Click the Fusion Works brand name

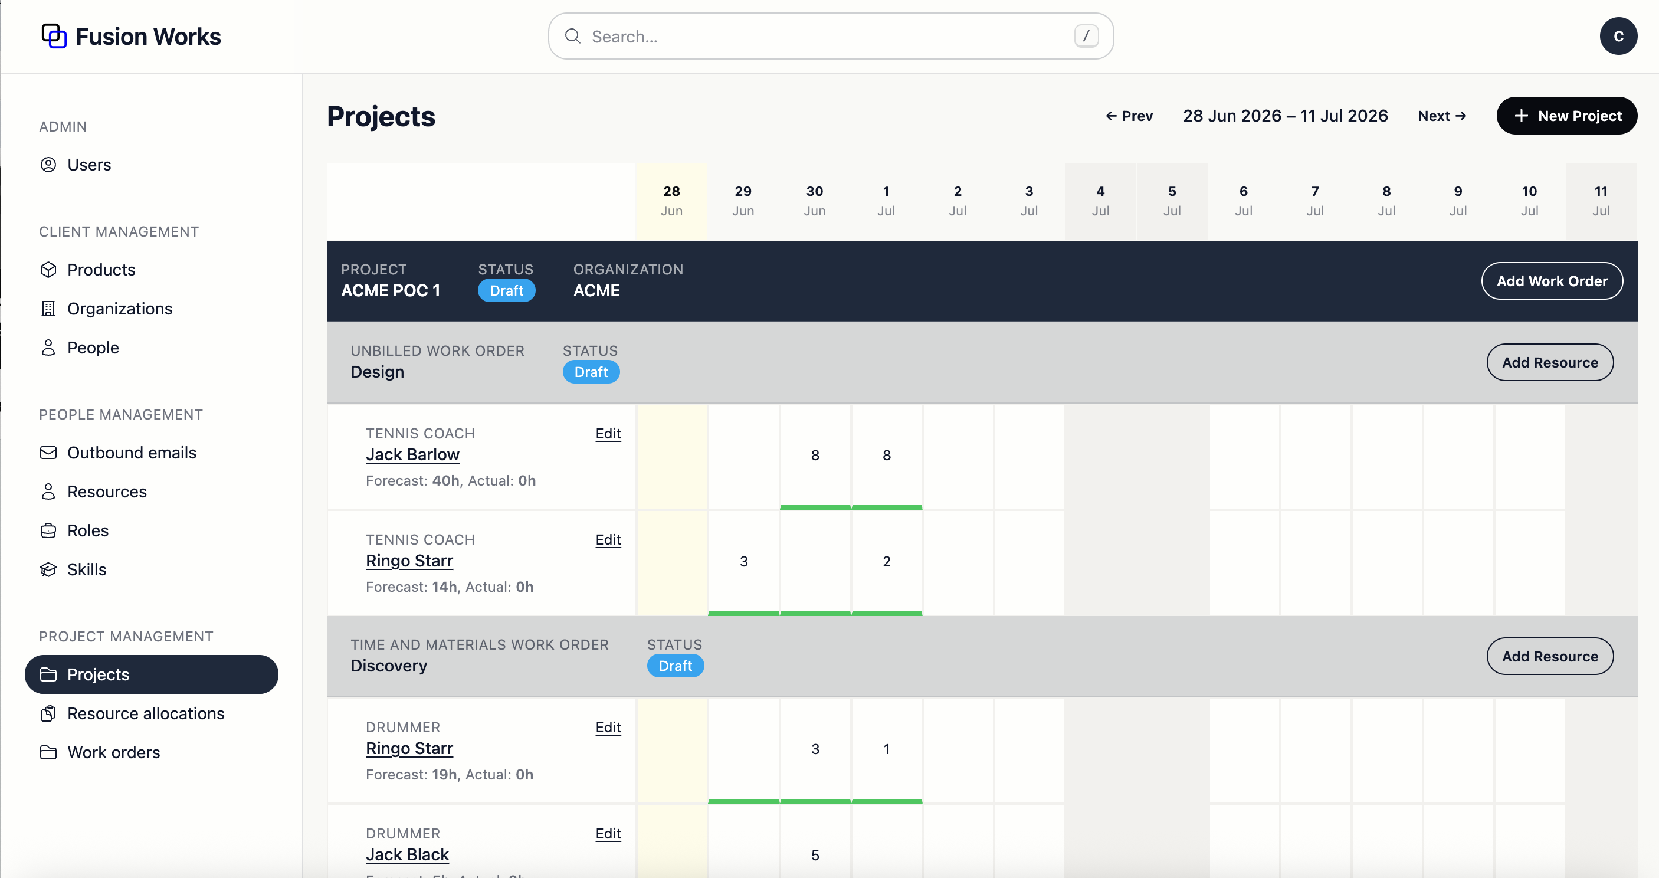(x=148, y=37)
